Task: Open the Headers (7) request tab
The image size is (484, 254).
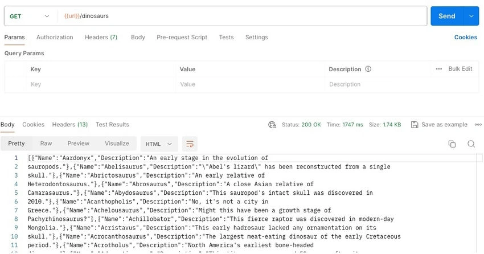Action: coord(101,38)
